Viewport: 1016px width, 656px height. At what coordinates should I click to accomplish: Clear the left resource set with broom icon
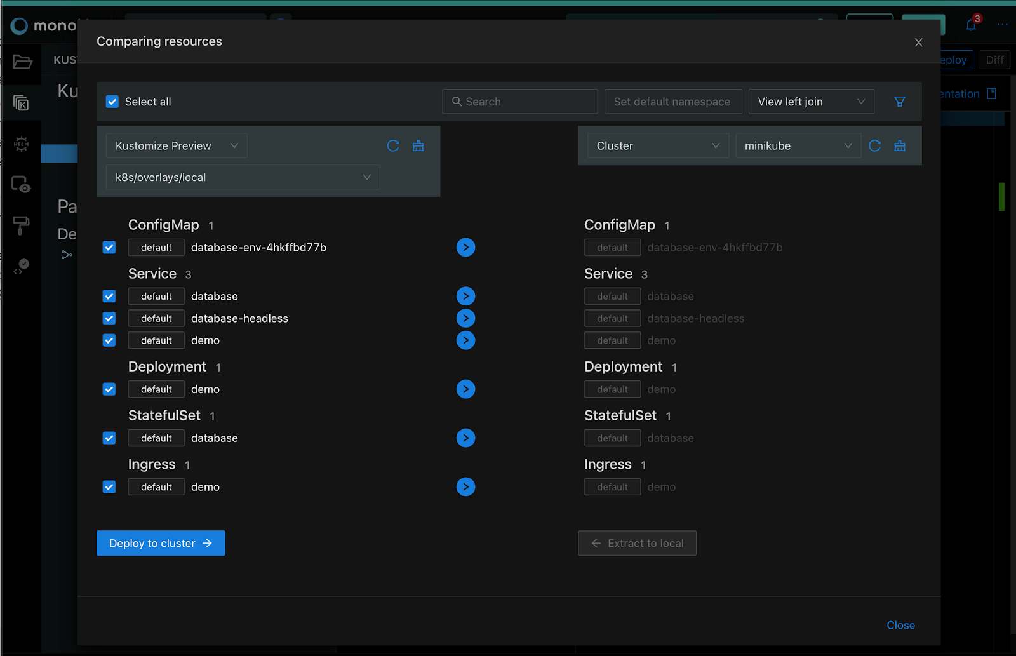click(418, 146)
